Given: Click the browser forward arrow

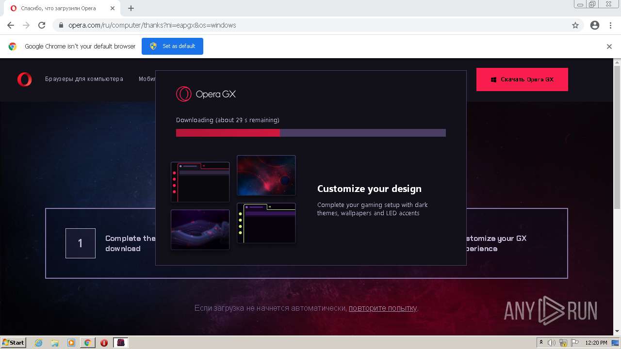Looking at the screenshot, I should pyautogui.click(x=26, y=25).
